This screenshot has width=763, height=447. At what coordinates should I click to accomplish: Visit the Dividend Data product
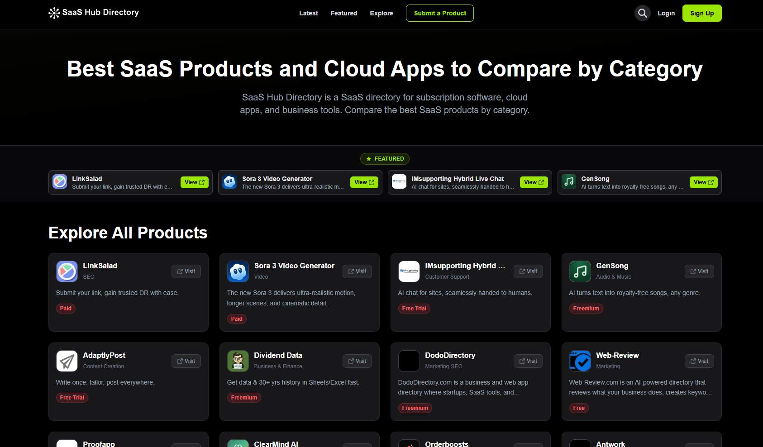click(x=357, y=361)
